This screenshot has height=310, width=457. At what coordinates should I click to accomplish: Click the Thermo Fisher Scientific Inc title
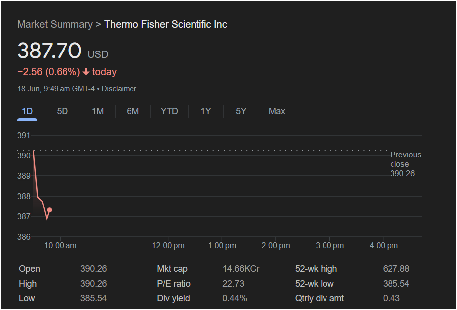click(x=166, y=24)
